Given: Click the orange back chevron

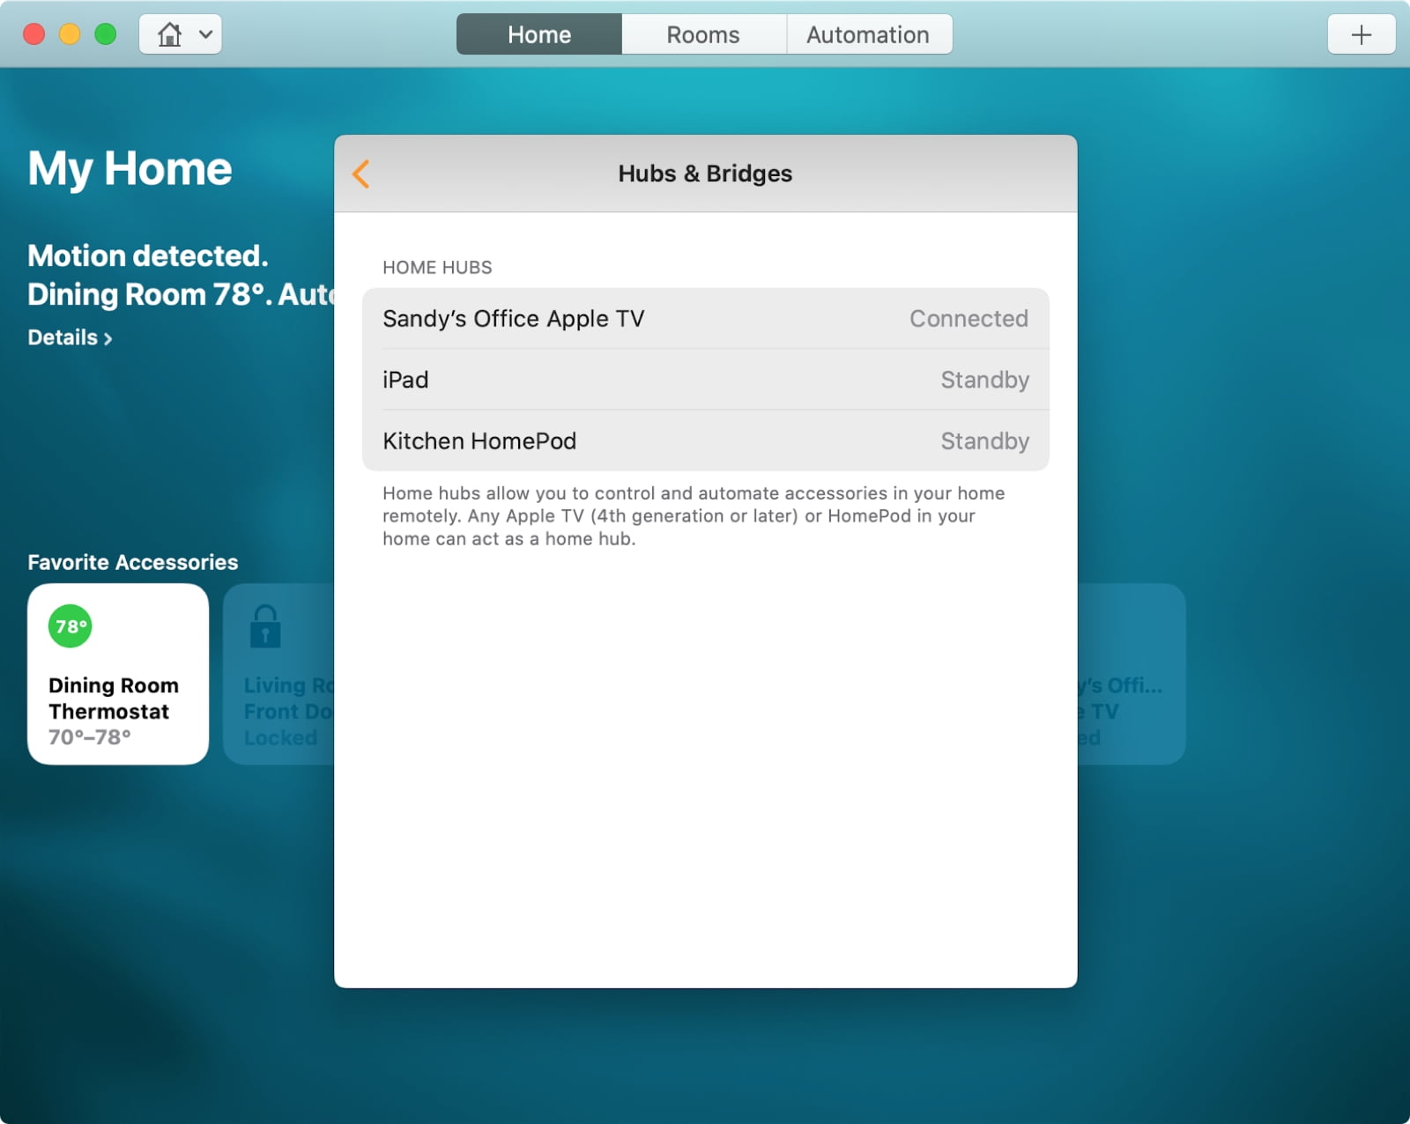Looking at the screenshot, I should coord(361,174).
